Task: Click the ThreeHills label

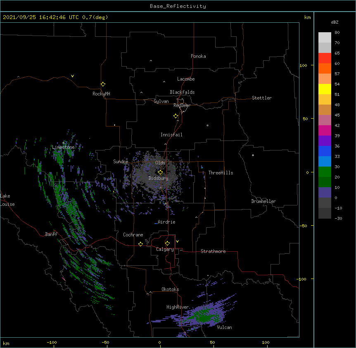Action: click(221, 173)
